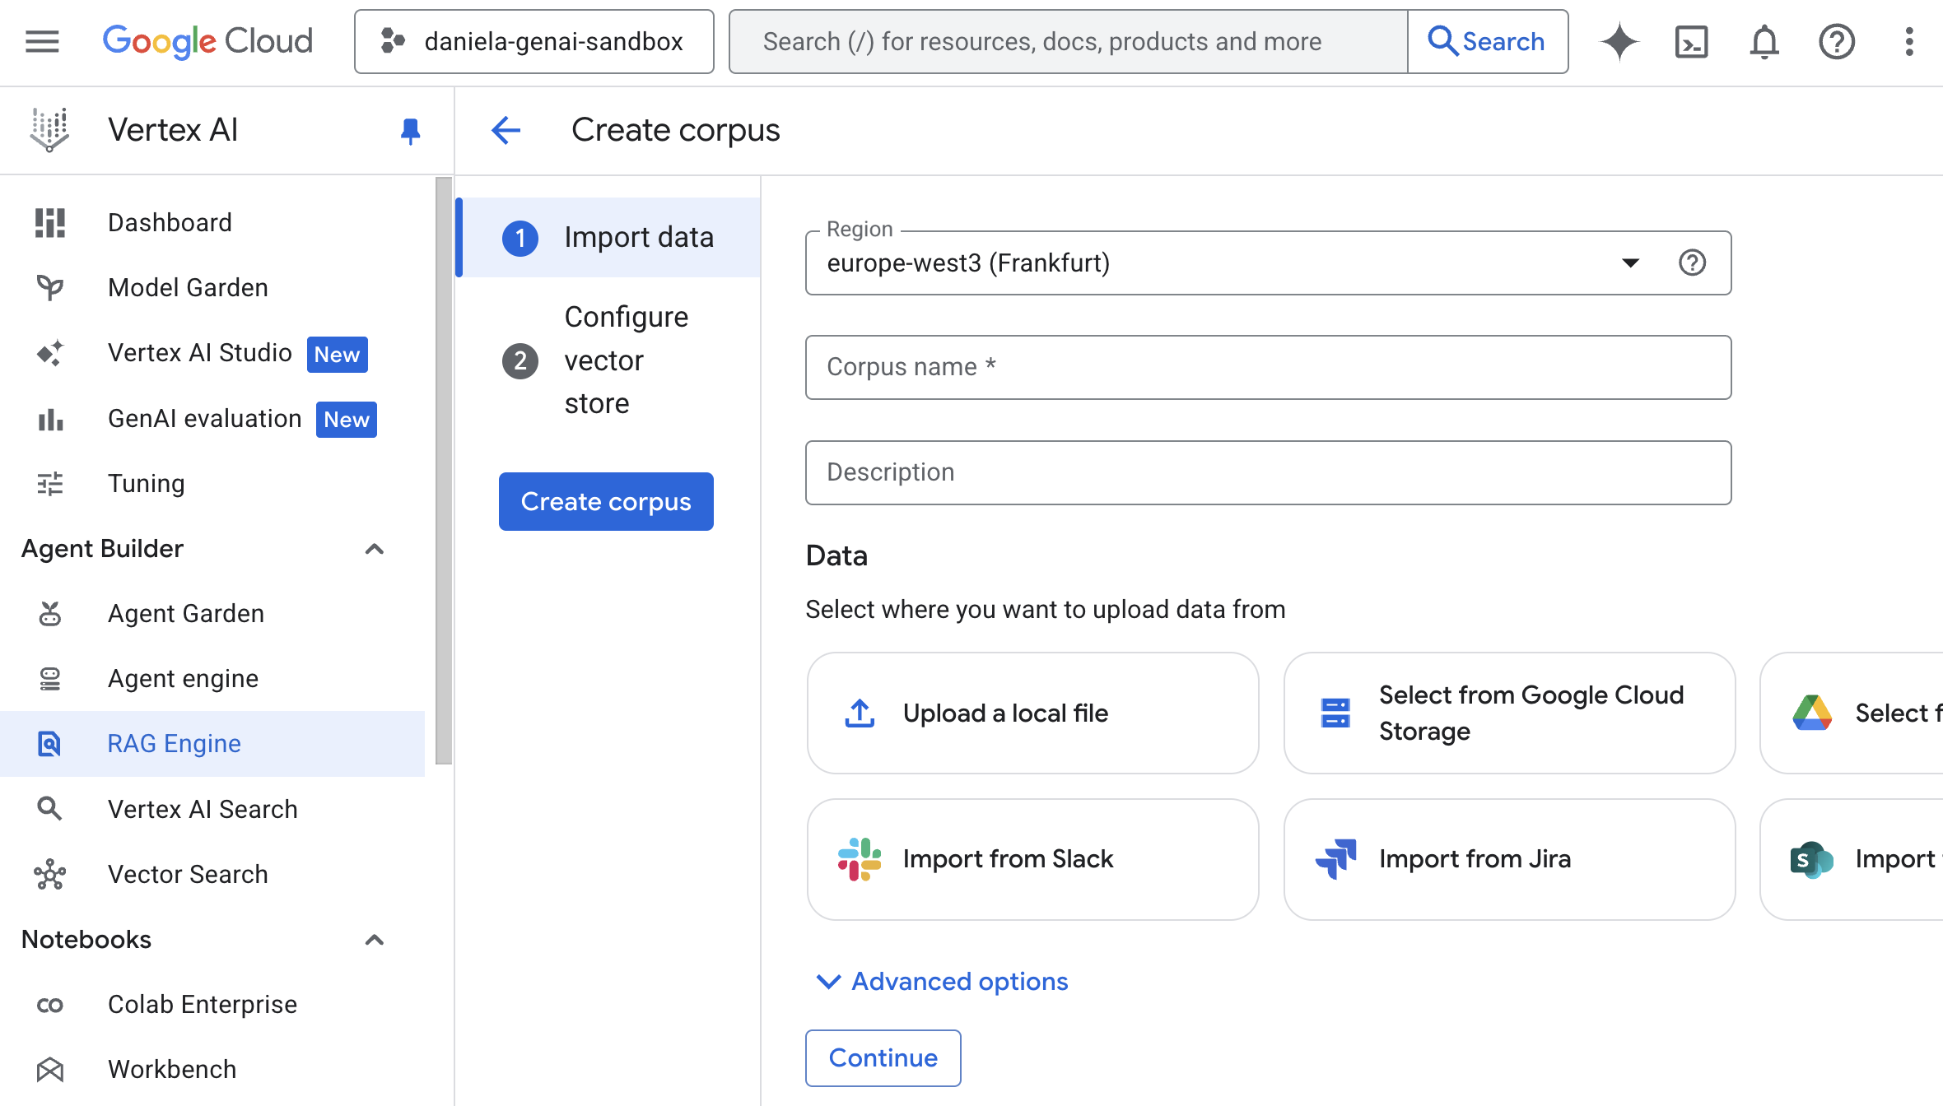Select RAG Engine in sidebar
The width and height of the screenshot is (1943, 1106).
tap(212, 744)
